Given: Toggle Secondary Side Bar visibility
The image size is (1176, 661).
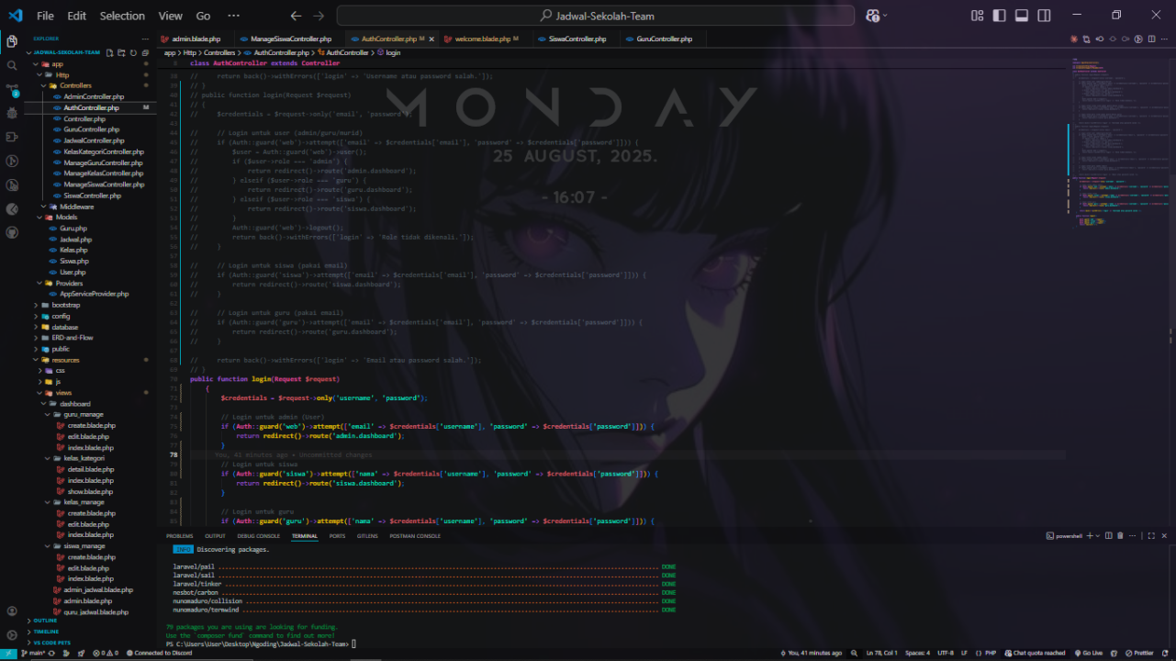Looking at the screenshot, I should tap(1045, 16).
